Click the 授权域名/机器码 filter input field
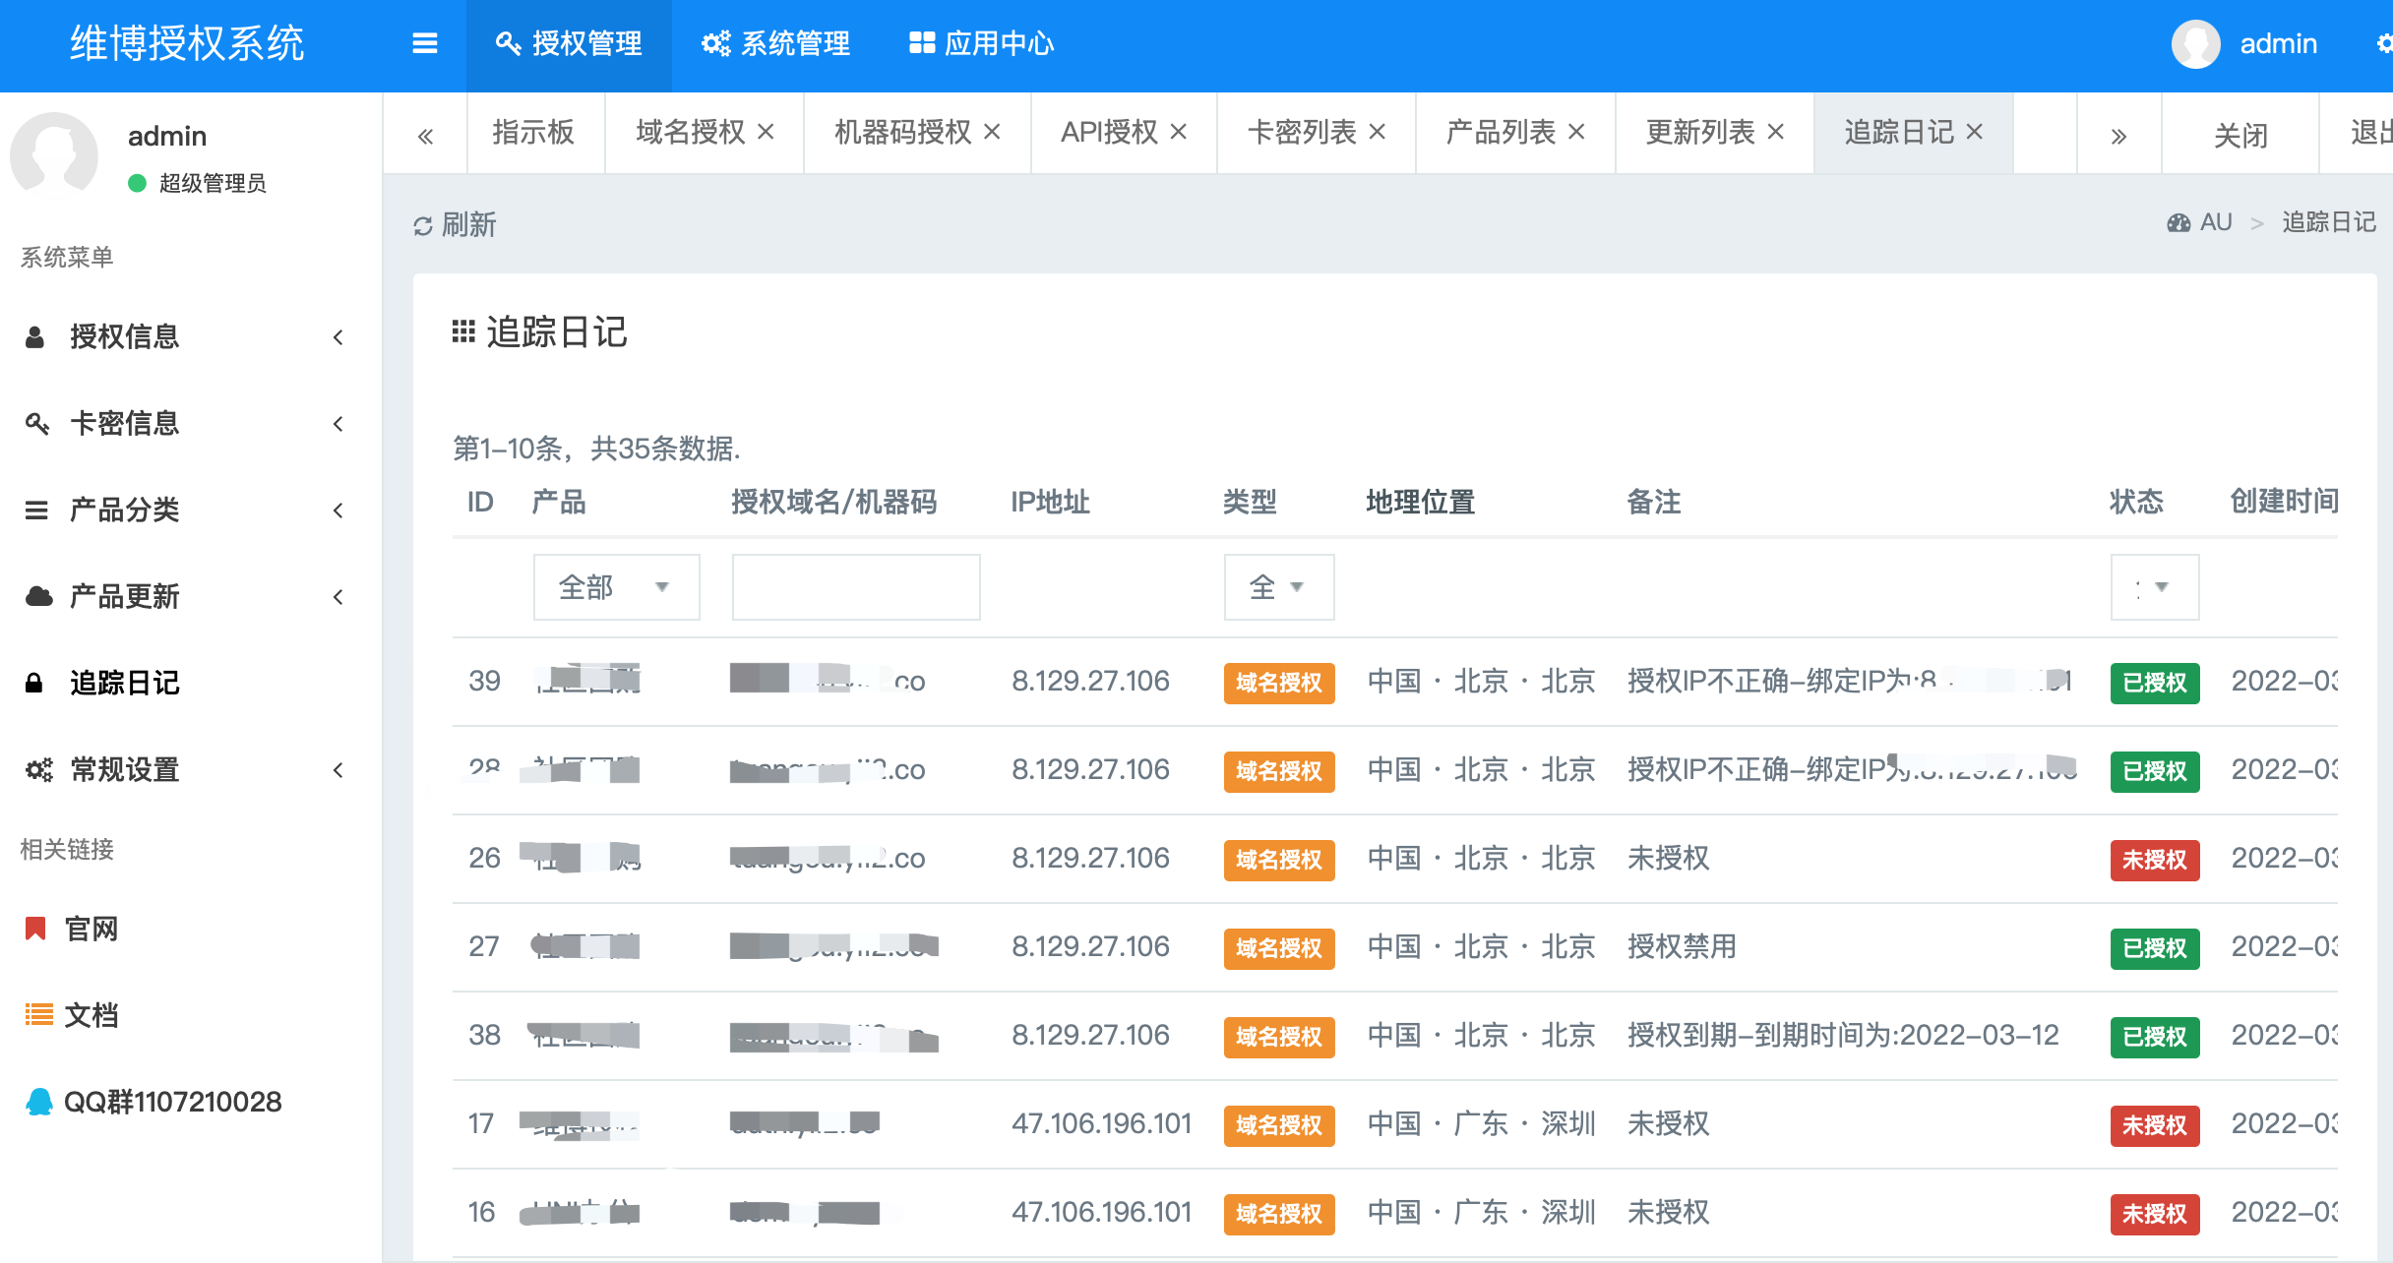Viewport: 2393px width, 1263px height. (855, 587)
